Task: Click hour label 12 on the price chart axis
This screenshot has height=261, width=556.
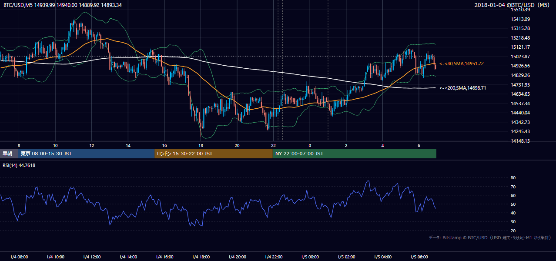Action: coord(91,145)
